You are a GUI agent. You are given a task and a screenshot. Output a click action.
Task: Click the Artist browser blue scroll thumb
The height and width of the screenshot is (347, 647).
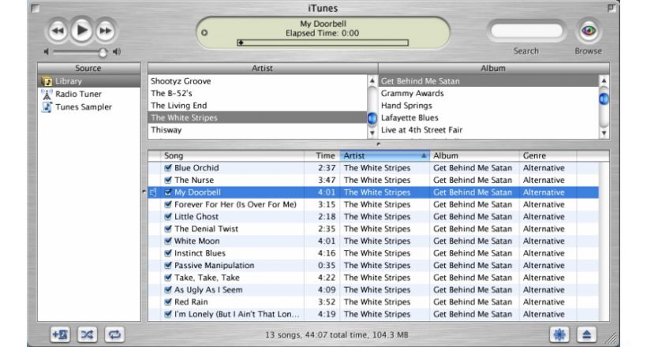[x=372, y=118]
